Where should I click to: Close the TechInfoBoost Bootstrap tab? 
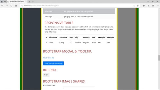[26, 2]
